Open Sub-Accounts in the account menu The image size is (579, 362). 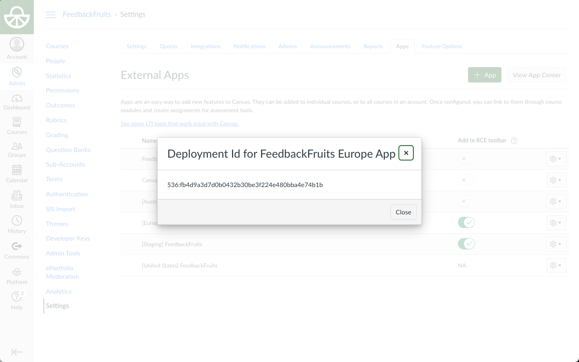click(x=66, y=165)
